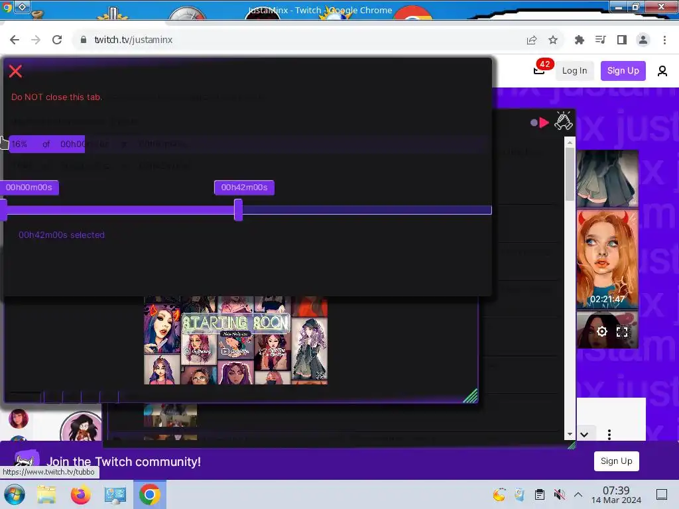
Task: Click the overlay panel scrollbar down arrow
Action: pos(570,434)
